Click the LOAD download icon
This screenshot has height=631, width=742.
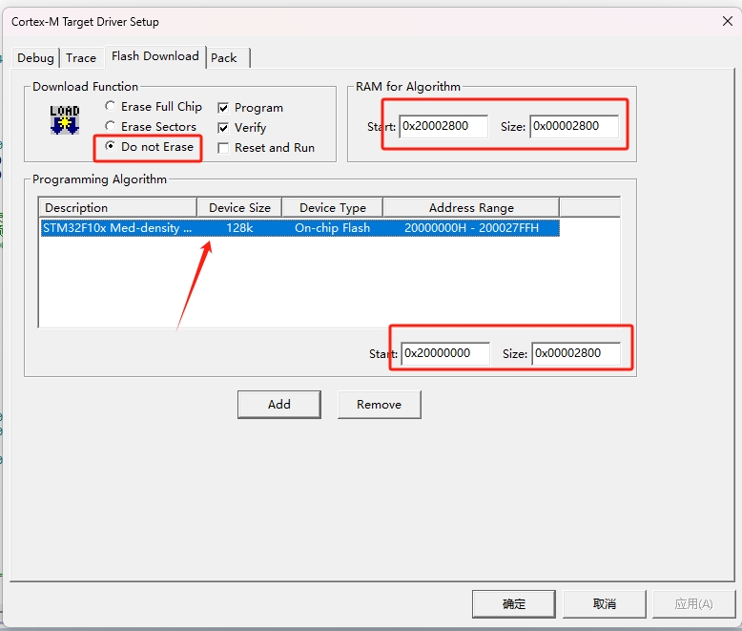[x=65, y=120]
